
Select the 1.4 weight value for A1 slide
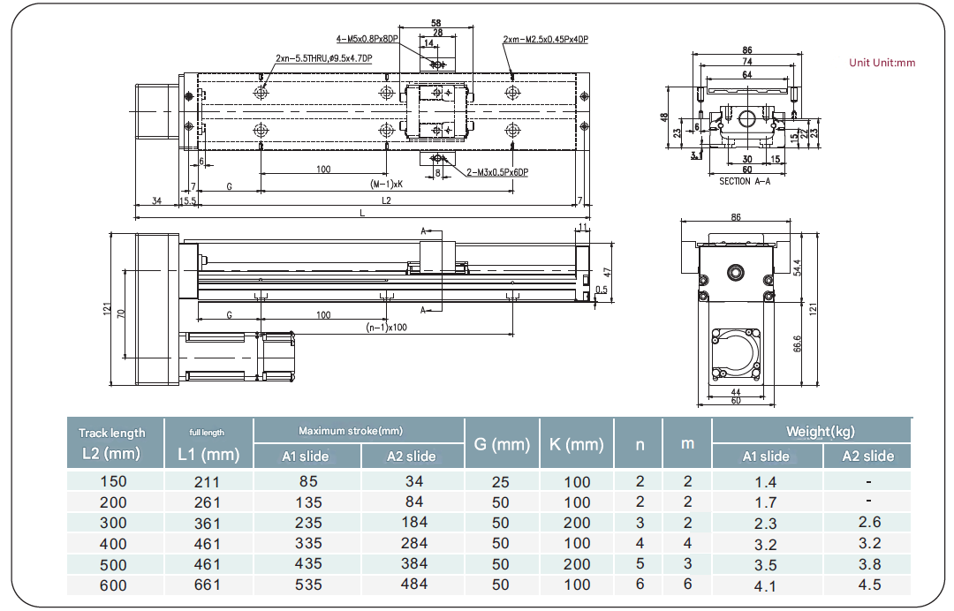point(765,482)
